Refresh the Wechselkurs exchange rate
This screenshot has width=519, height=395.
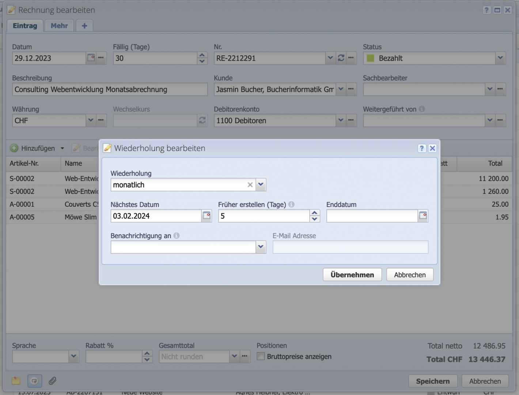(202, 120)
